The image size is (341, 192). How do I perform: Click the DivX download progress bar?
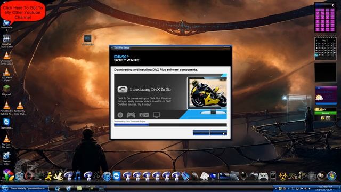tap(170, 125)
